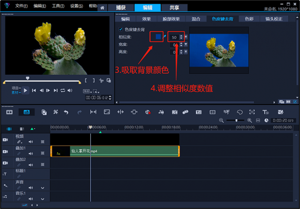Click the 高度 value field
Screen dimensions: 300x209
(x=174, y=52)
